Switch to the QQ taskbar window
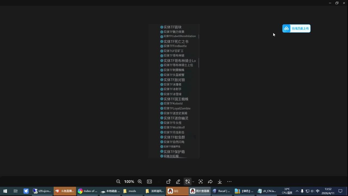Image resolution: width=348 pixels, height=196 pixels. point(173,191)
